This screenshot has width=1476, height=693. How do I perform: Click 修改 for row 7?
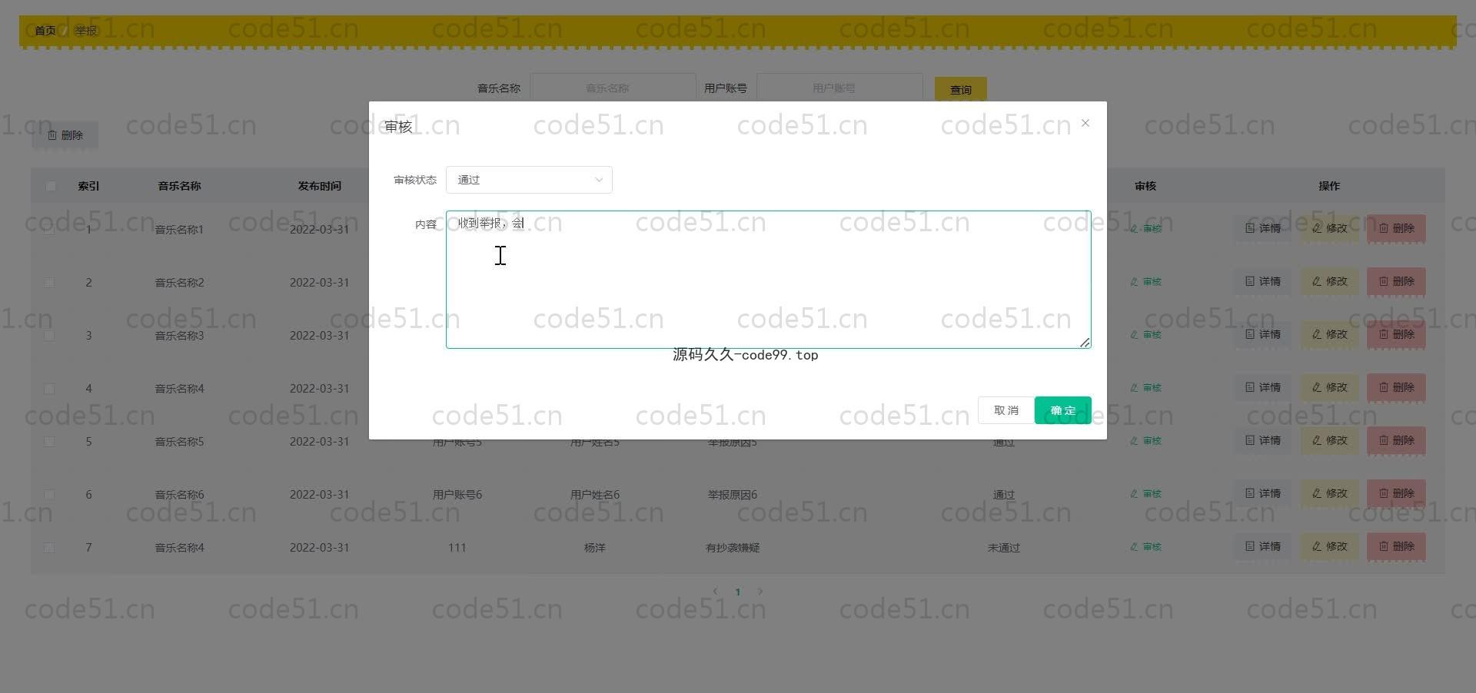coord(1329,546)
